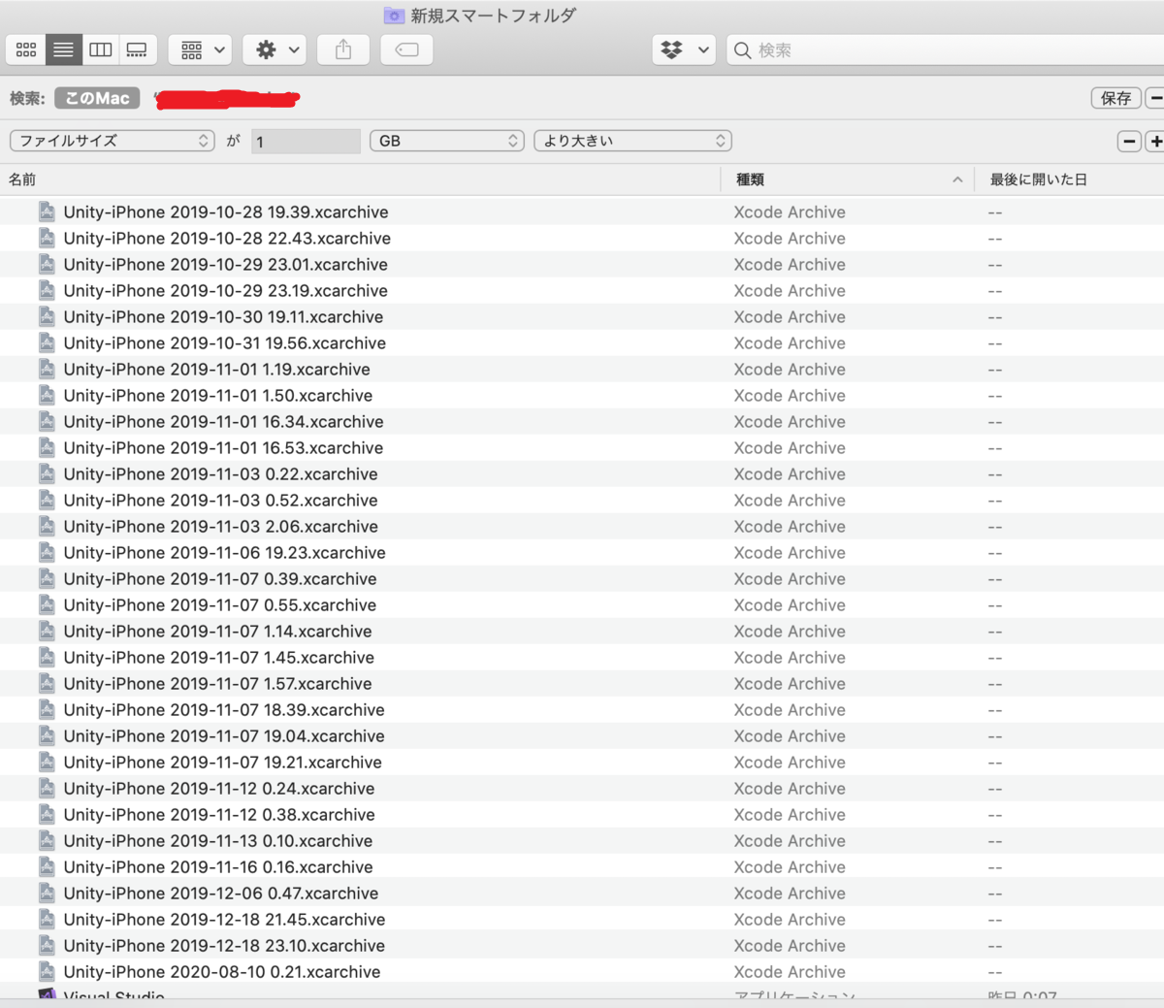The image size is (1164, 1008).
Task: Click icon of Unity-iPhone 2019-11-07 1.57.xcarchive
Action: (47, 683)
